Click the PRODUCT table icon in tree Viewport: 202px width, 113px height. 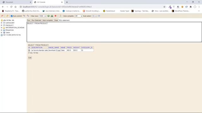4,25
